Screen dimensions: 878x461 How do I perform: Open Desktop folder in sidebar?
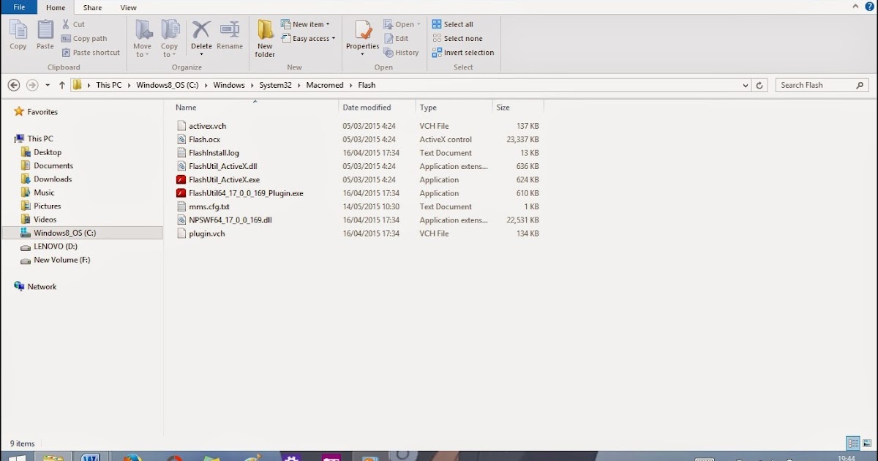point(48,152)
